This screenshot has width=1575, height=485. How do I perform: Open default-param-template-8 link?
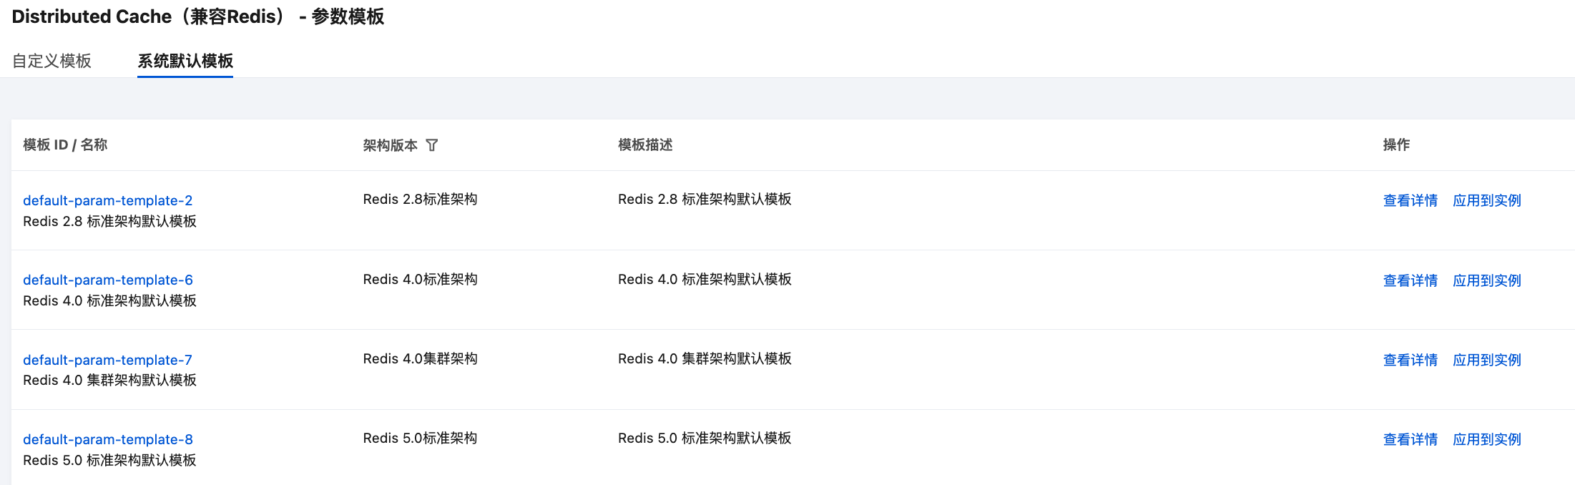point(107,439)
